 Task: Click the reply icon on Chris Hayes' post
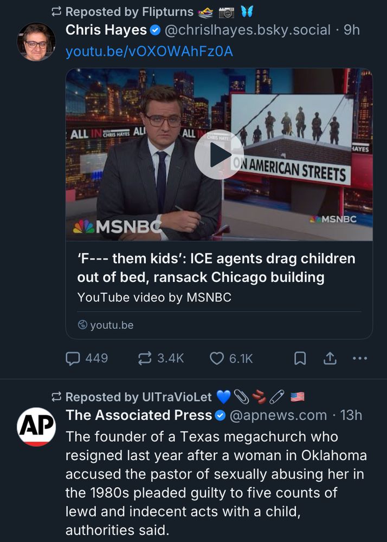pyautogui.click(x=73, y=358)
